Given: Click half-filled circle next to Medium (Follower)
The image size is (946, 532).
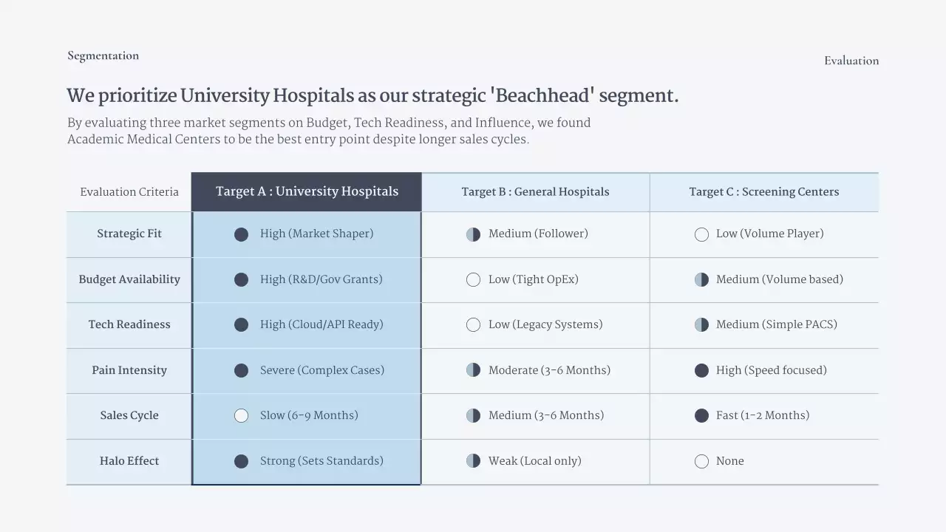Looking at the screenshot, I should point(473,234).
